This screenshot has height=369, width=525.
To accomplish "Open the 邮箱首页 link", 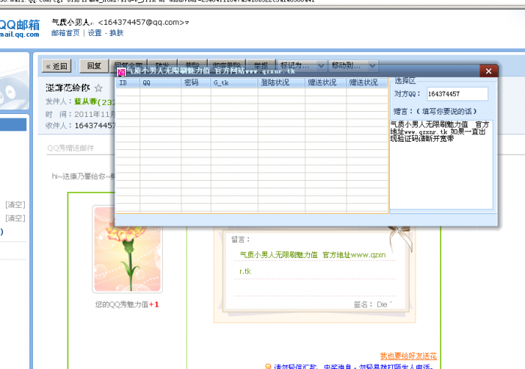I will point(66,33).
